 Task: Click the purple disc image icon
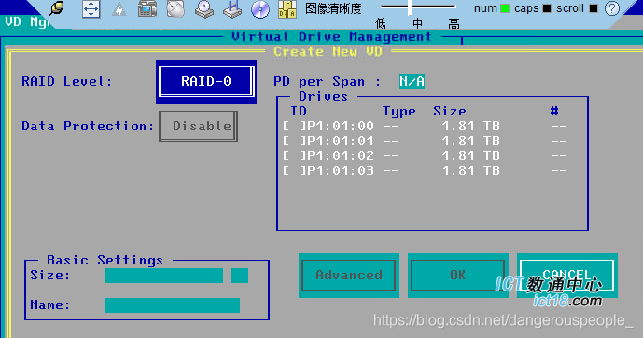[x=260, y=9]
